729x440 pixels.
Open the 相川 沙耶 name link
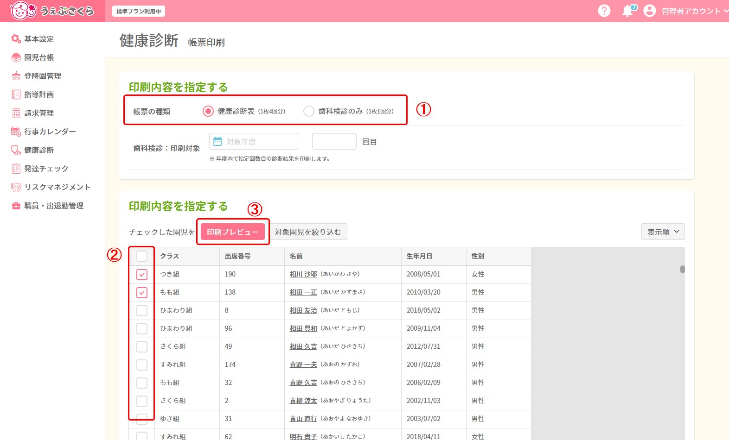point(303,274)
